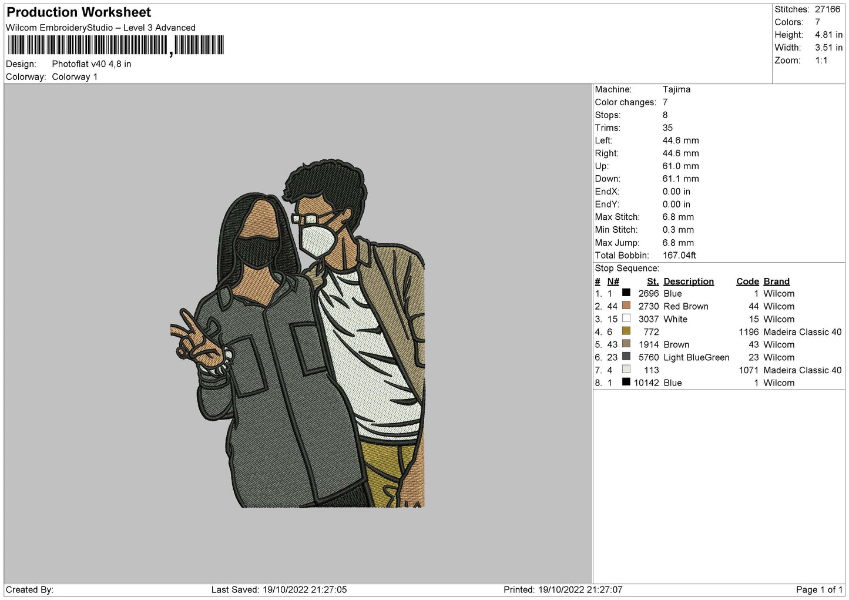
Task: Click the embroidery design preview image
Action: (x=297, y=333)
